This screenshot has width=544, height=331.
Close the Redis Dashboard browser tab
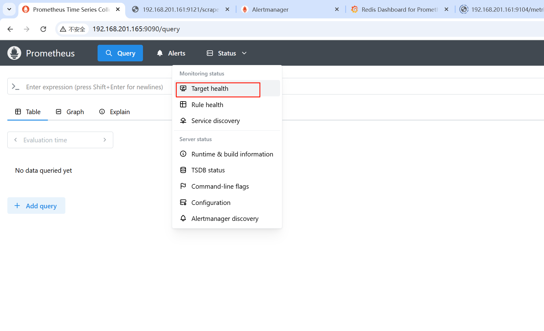[446, 10]
